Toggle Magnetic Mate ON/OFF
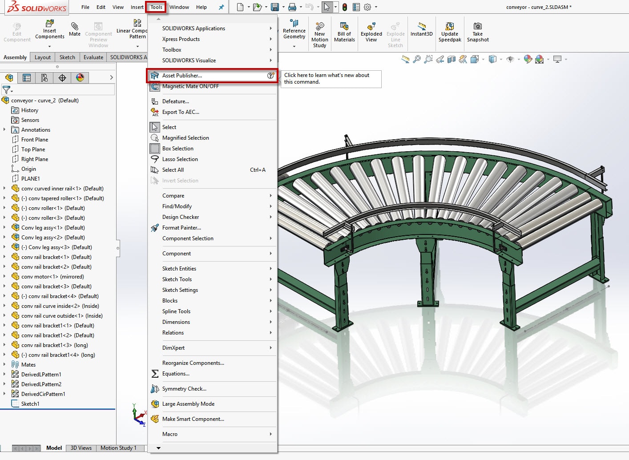The image size is (629, 460). click(190, 86)
